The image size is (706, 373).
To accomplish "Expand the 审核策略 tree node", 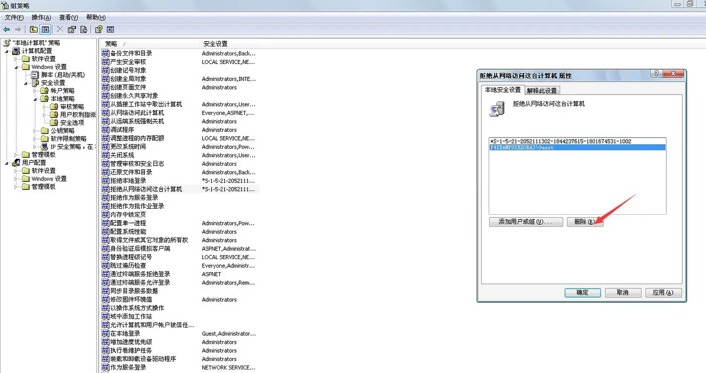I will [45, 107].
